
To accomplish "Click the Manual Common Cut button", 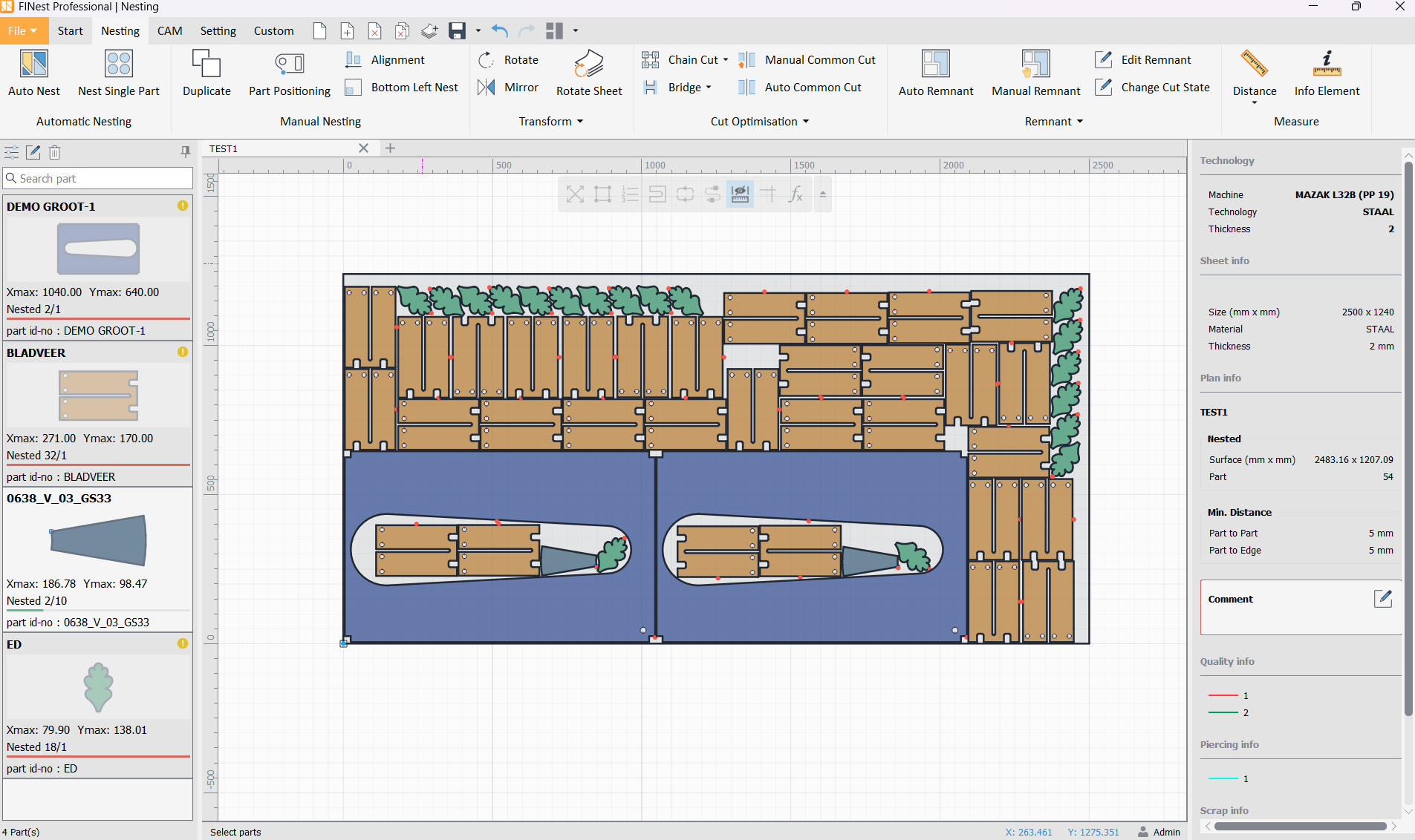I will (x=820, y=60).
